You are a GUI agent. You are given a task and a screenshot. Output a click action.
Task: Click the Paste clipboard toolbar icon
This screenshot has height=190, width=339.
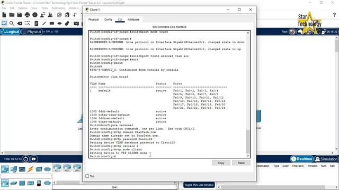(x=67, y=15)
